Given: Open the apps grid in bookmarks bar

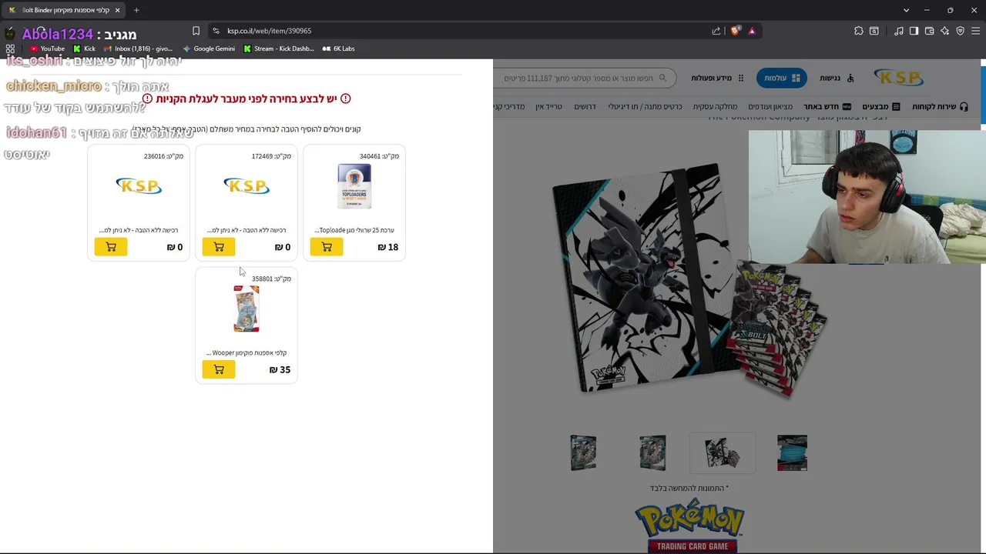Looking at the screenshot, I should tap(10, 48).
